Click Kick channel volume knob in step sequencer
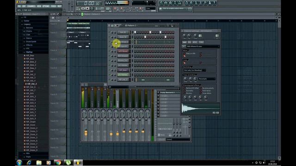 (x=115, y=32)
